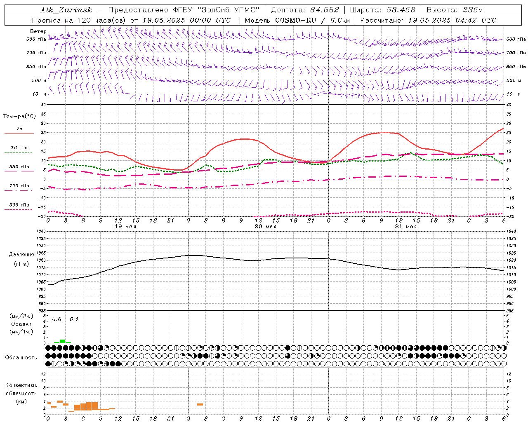Click the Тем-ра(°C) temperature axis title
Viewport: 528px width, 422px height.
coord(19,117)
